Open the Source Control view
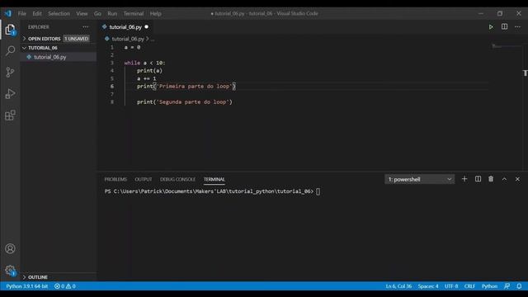Screen dimensions: 528x297 pyautogui.click(x=10, y=72)
